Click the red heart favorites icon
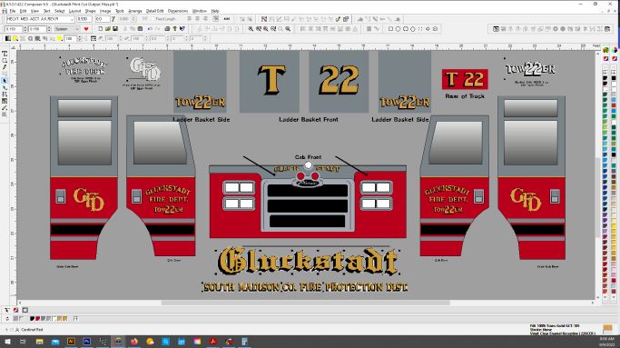The image size is (620, 348). coord(86,29)
